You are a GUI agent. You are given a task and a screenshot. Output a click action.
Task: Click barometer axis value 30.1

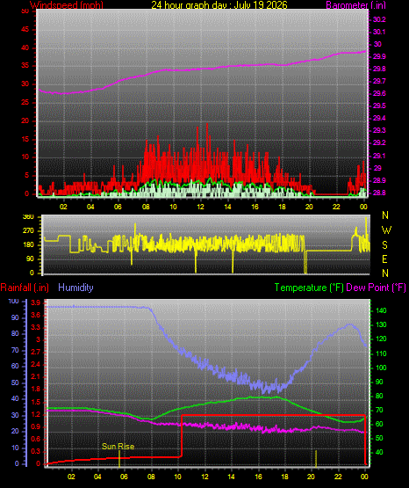coord(379,32)
